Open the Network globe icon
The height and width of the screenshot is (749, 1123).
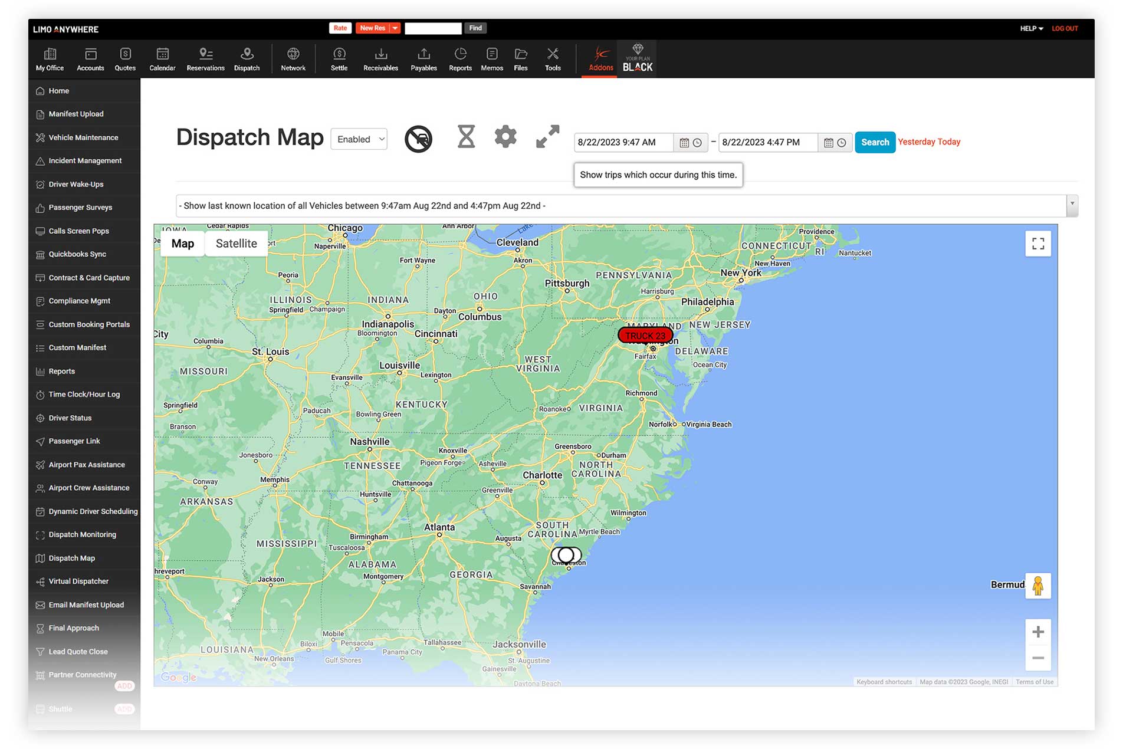click(x=293, y=59)
